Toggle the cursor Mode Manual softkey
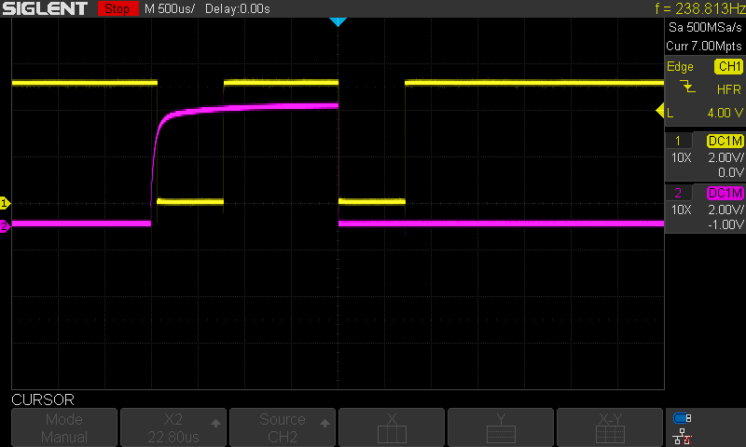 [64, 427]
